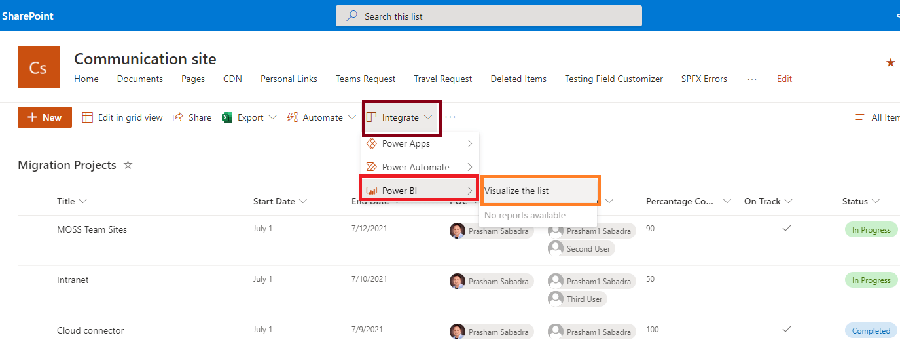The width and height of the screenshot is (900, 344).
Task: Open the Title column dropdown
Action: [82, 202]
